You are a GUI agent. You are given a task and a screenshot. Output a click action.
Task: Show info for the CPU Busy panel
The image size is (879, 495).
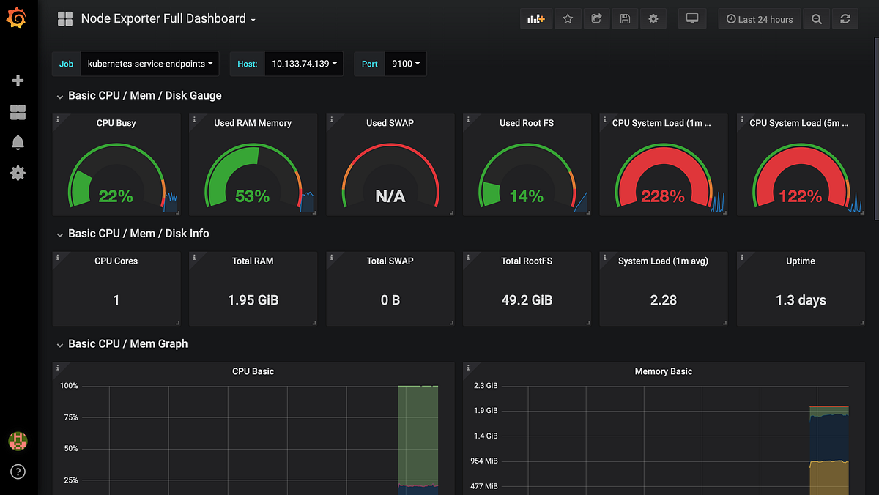pyautogui.click(x=58, y=119)
